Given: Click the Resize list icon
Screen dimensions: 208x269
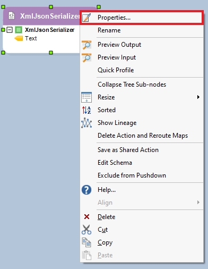Looking at the screenshot, I should click(86, 97).
